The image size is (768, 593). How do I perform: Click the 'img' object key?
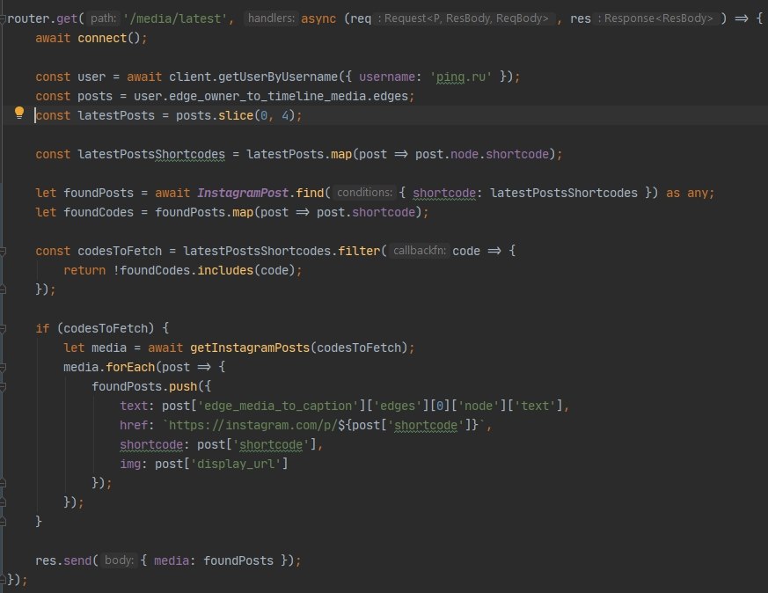point(130,465)
